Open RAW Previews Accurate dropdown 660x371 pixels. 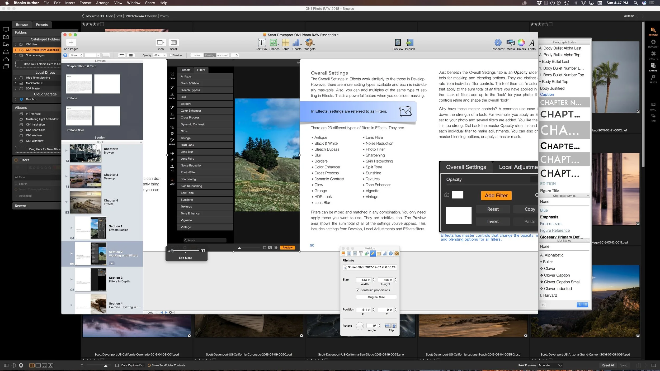click(x=550, y=365)
